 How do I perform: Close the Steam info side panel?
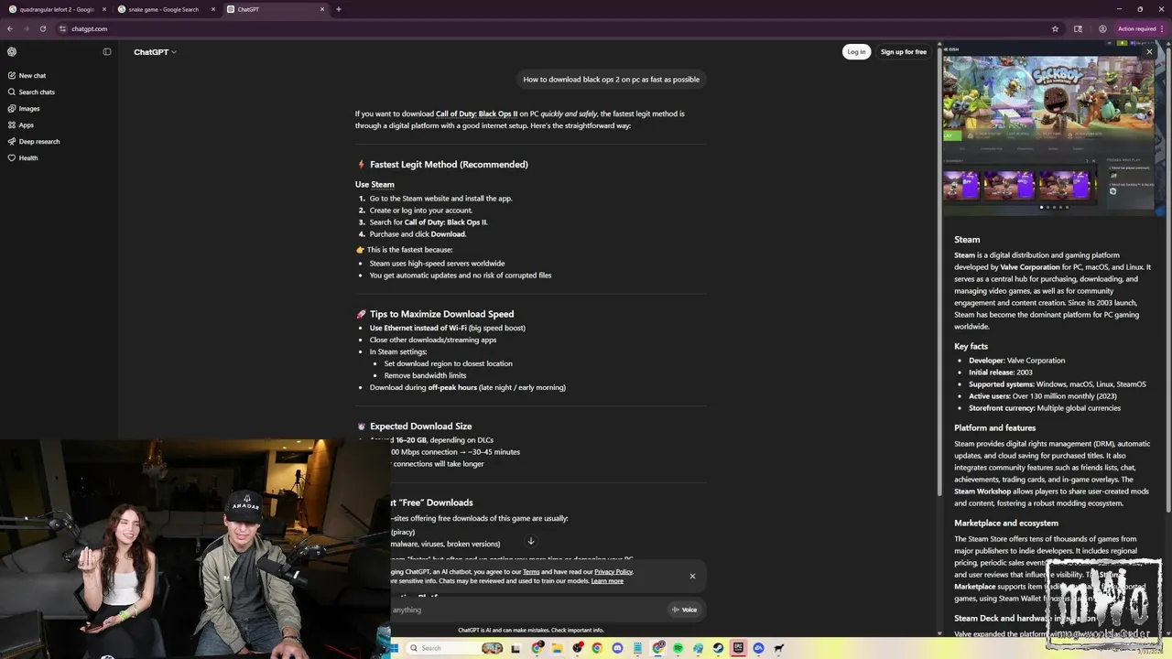[x=1149, y=52]
